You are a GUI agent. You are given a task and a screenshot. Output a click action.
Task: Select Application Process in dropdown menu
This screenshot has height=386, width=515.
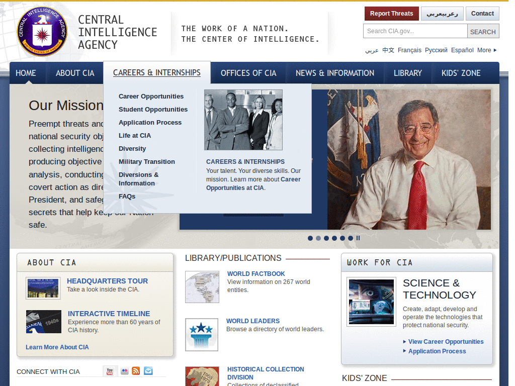150,123
